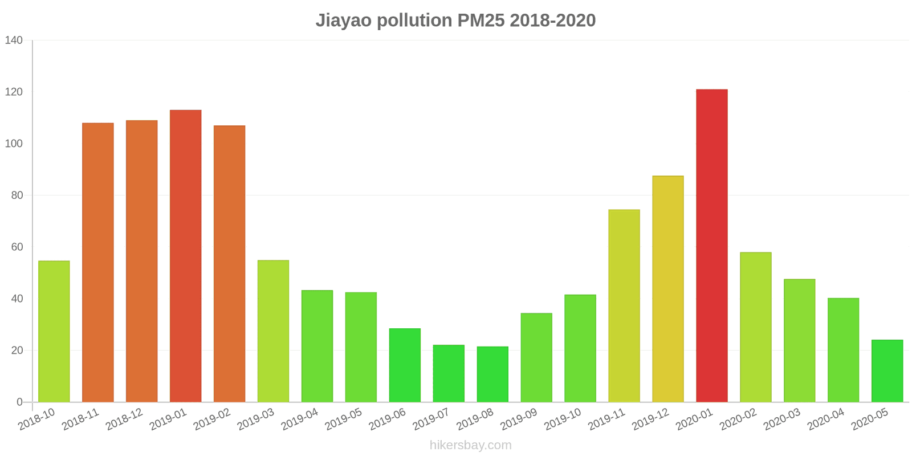Viewport: 912px width, 456px height.
Task: Click the 2018-12 bar
Action: 141,261
